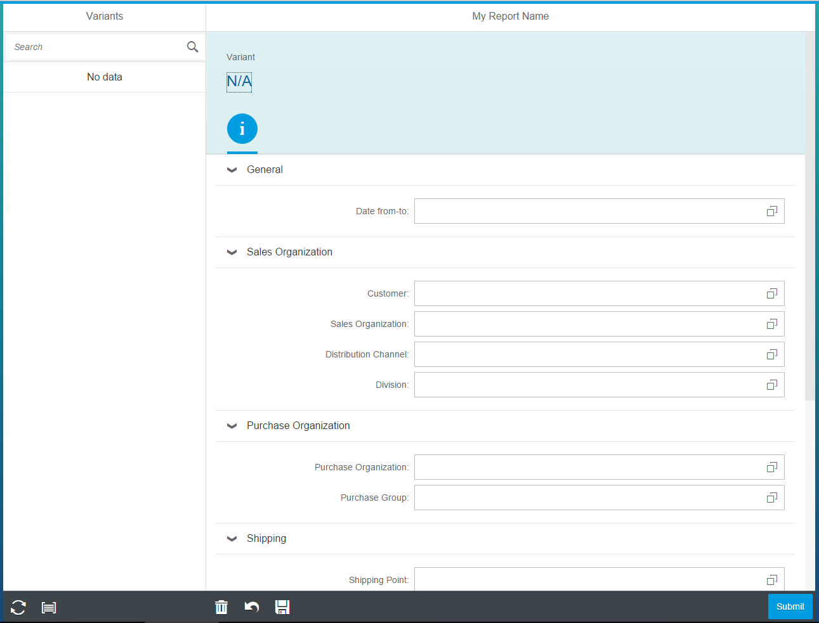Open value help for Purchase Group

pos(771,498)
